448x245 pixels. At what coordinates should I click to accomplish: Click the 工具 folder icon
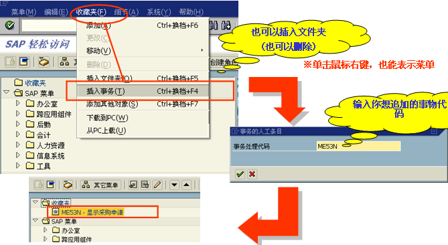coord(30,165)
